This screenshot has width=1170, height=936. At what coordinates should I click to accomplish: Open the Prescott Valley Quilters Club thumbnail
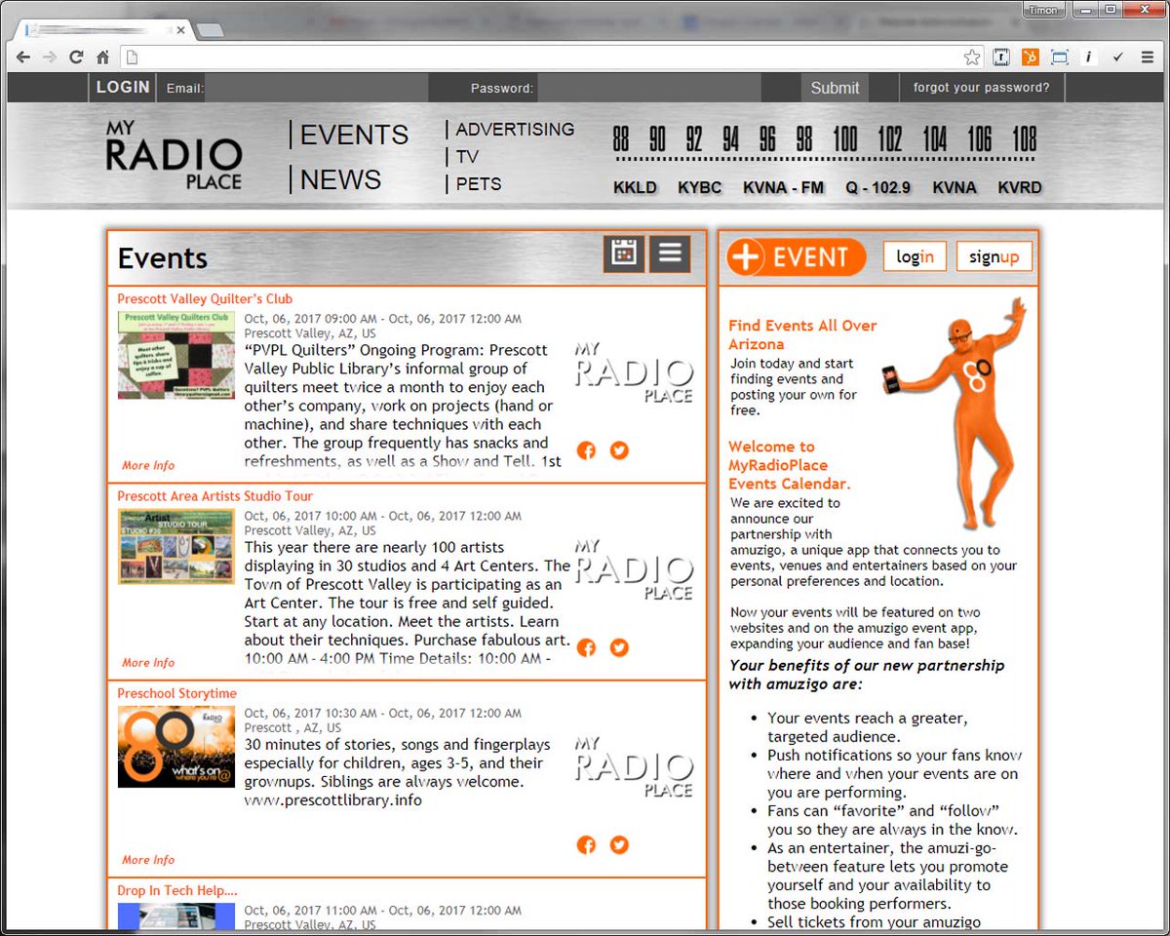176,355
